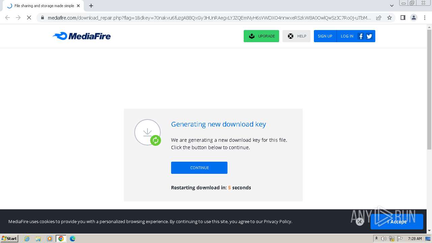Viewport: 432px width, 243px height.
Task: Show hidden system tray icons
Action: pos(376,239)
